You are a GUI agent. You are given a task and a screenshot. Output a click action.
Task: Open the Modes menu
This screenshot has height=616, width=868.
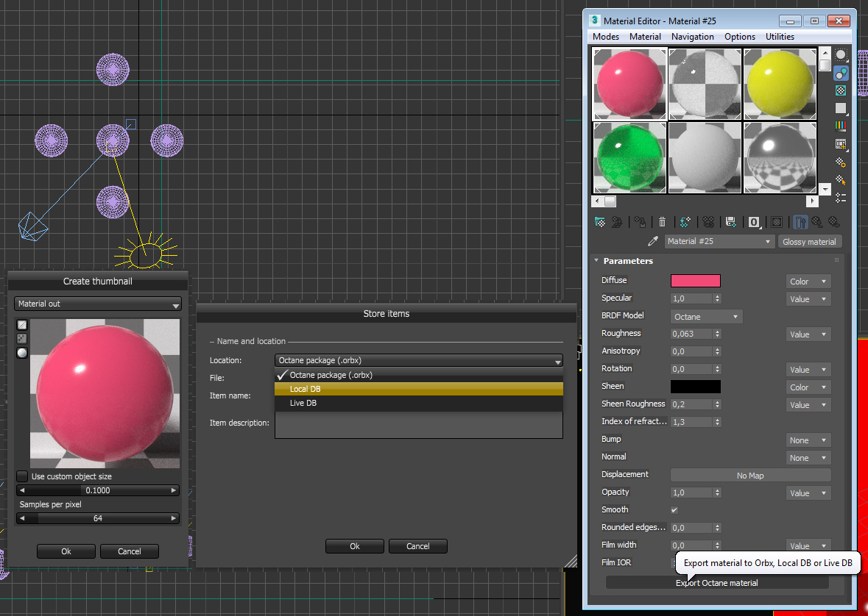point(606,37)
